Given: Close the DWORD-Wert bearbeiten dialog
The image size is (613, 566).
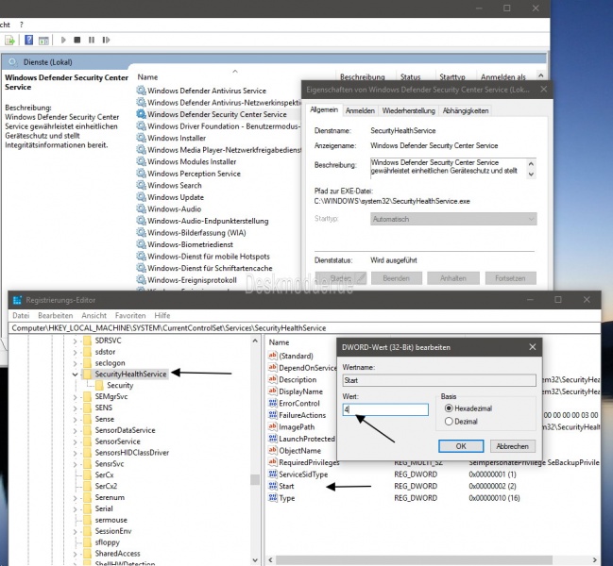Looking at the screenshot, I should point(533,347).
